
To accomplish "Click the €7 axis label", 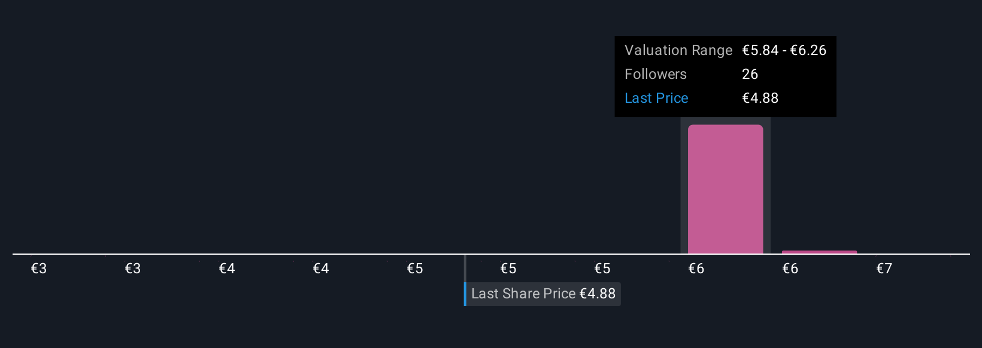I will pyautogui.click(x=884, y=268).
